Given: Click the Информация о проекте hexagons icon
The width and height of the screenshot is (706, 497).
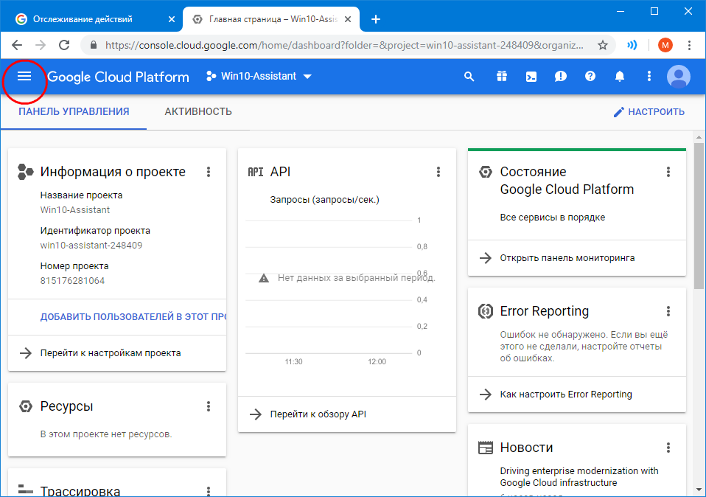Looking at the screenshot, I should point(25,172).
